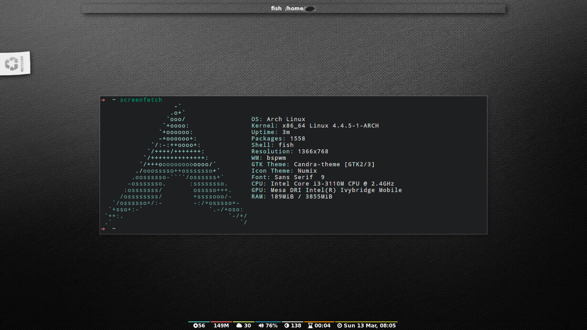Click the fish /home title text
Image resolution: width=587 pixels, height=330 pixels.
point(287,9)
